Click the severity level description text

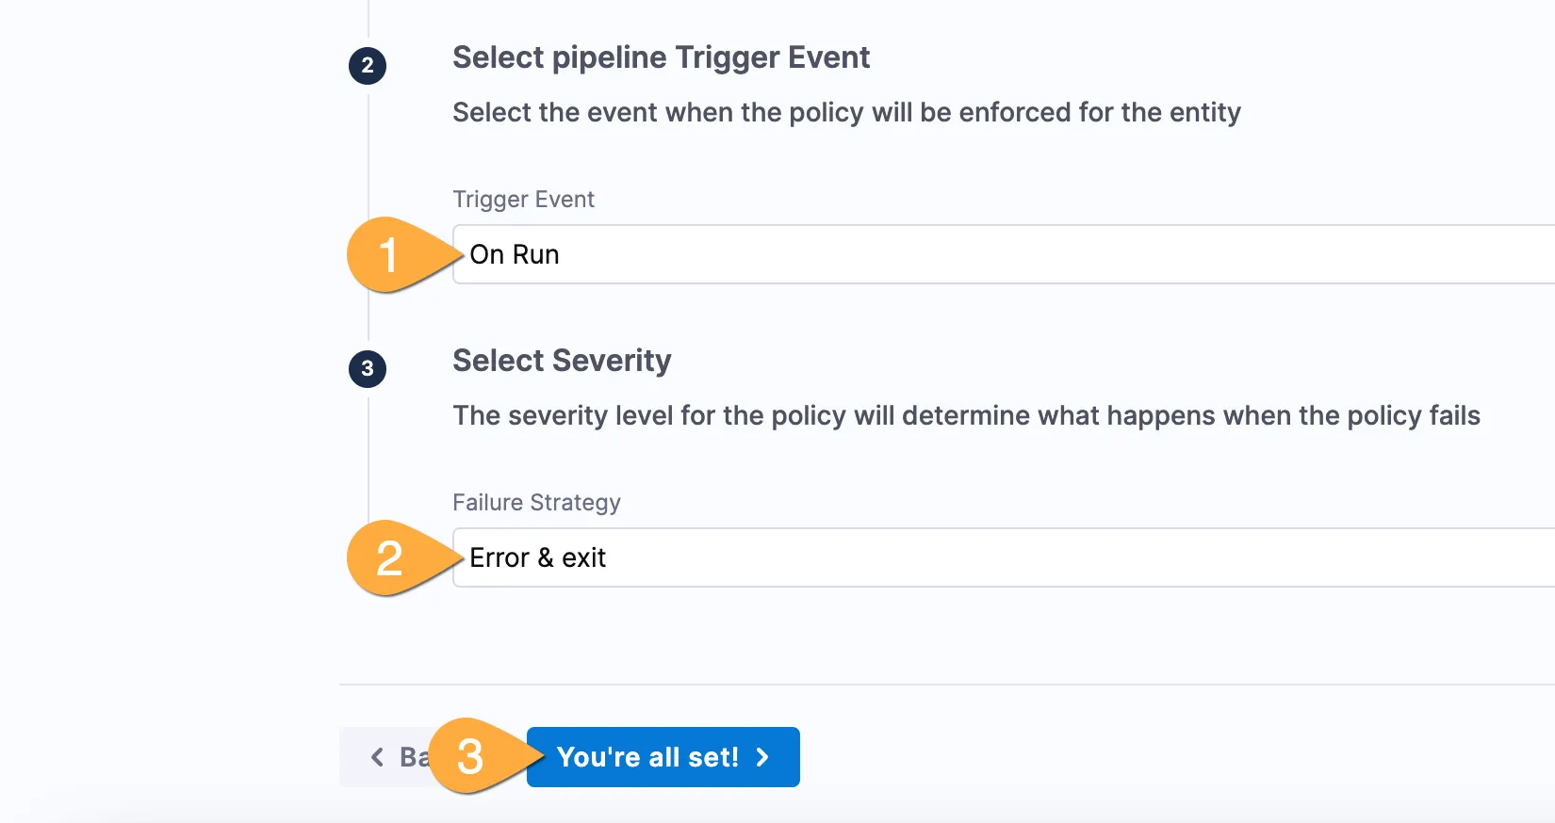[966, 416]
